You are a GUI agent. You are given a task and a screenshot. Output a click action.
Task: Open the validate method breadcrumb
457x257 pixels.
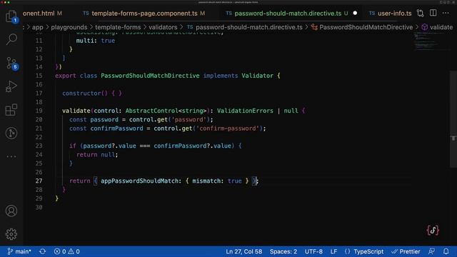click(x=437, y=27)
